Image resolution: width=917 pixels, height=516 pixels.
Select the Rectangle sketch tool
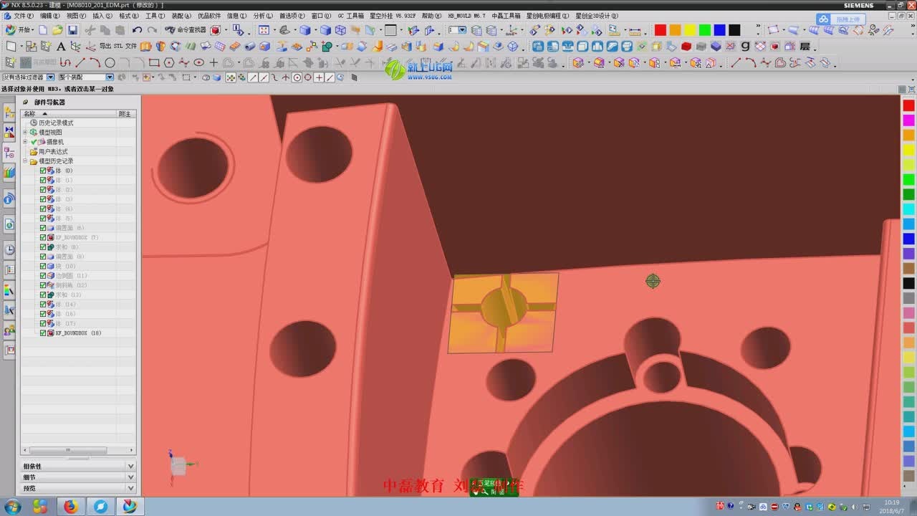154,63
